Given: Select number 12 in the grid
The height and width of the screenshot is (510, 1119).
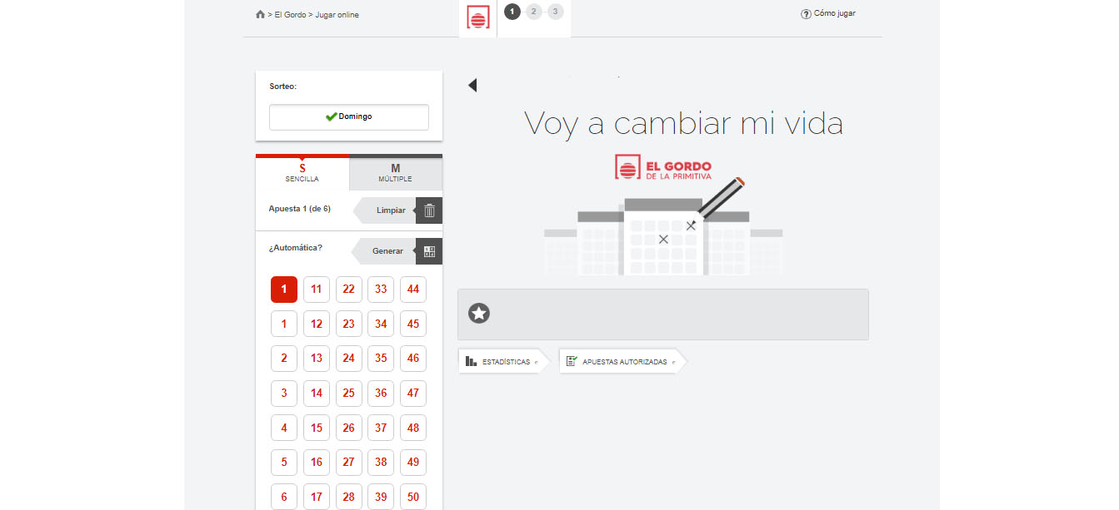Looking at the screenshot, I should [317, 324].
